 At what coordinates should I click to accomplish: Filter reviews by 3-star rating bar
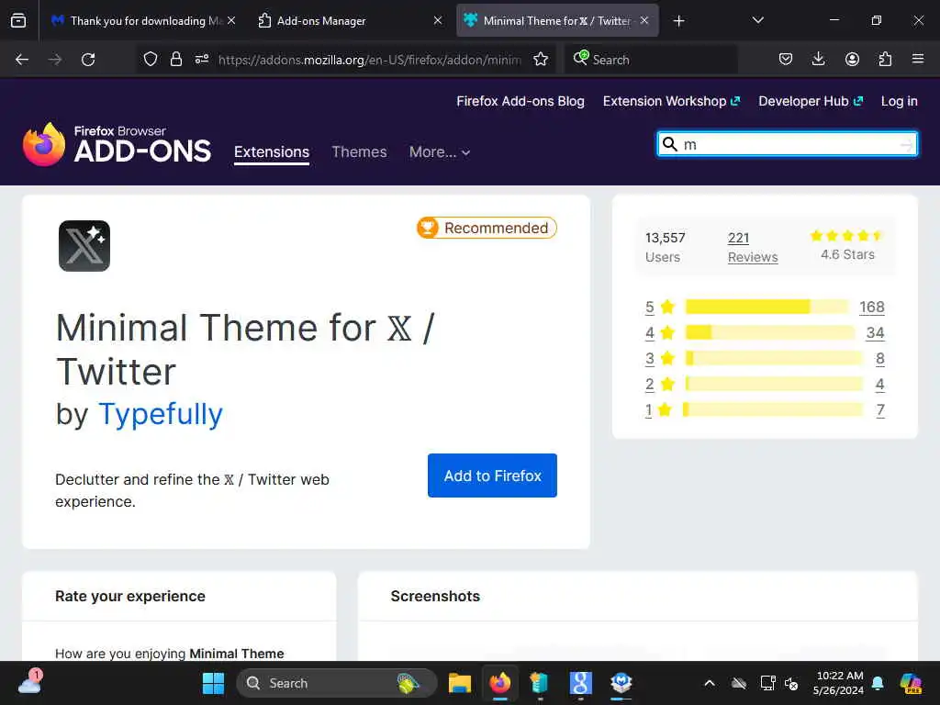click(x=774, y=359)
